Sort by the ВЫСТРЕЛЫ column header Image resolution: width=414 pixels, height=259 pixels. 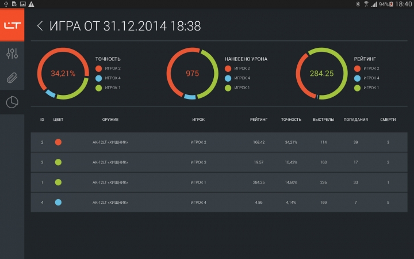[x=323, y=120]
